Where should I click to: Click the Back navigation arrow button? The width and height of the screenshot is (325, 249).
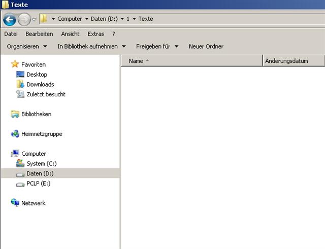9,19
